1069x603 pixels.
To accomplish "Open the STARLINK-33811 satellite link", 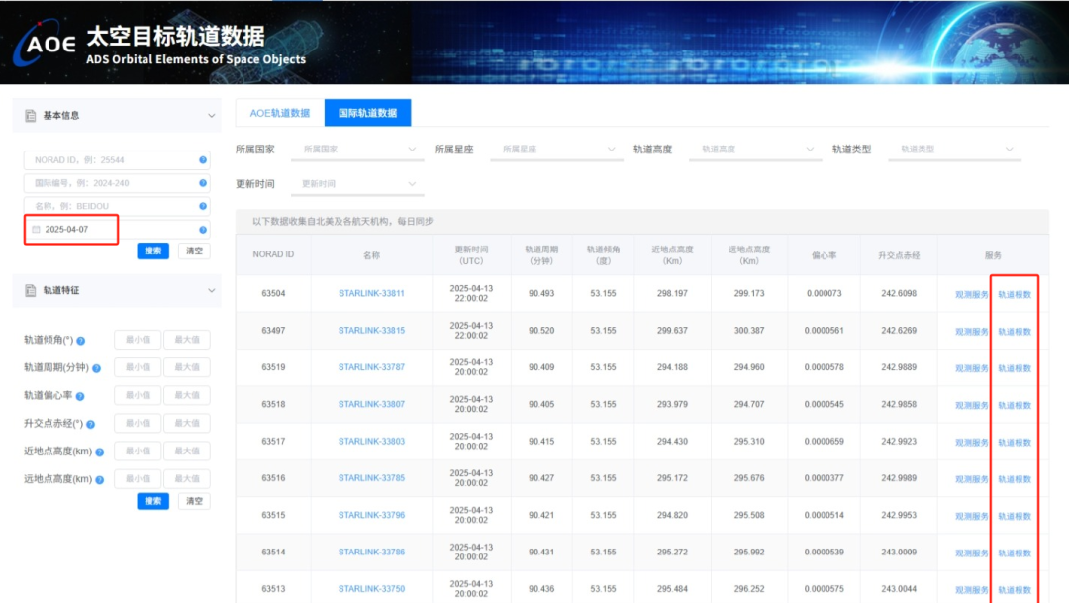I will pyautogui.click(x=371, y=294).
